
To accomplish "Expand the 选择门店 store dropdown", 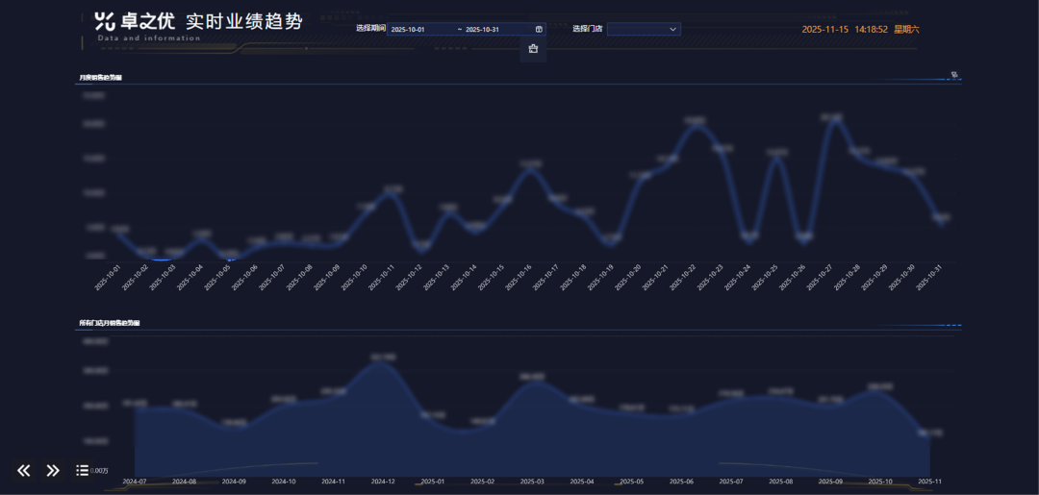I will 643,29.
